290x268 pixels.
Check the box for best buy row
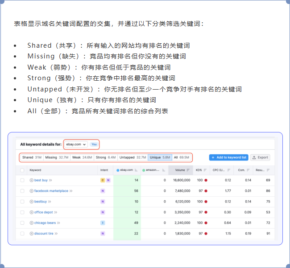pos(22,180)
